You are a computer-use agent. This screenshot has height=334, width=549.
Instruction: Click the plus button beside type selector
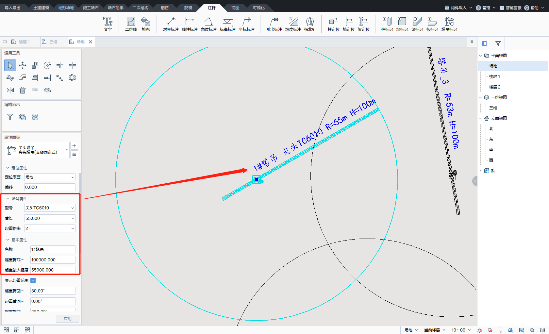(74, 146)
